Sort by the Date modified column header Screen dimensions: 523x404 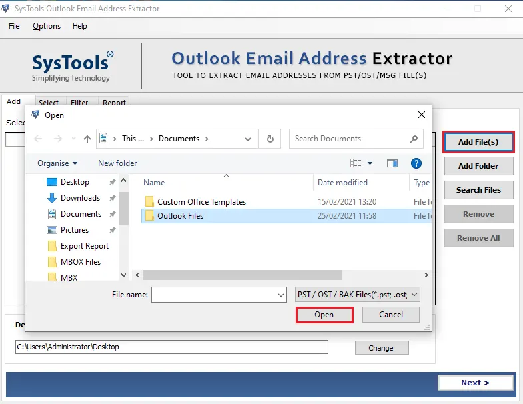[342, 183]
